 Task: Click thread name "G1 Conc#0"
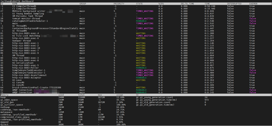tap(18, 83)
